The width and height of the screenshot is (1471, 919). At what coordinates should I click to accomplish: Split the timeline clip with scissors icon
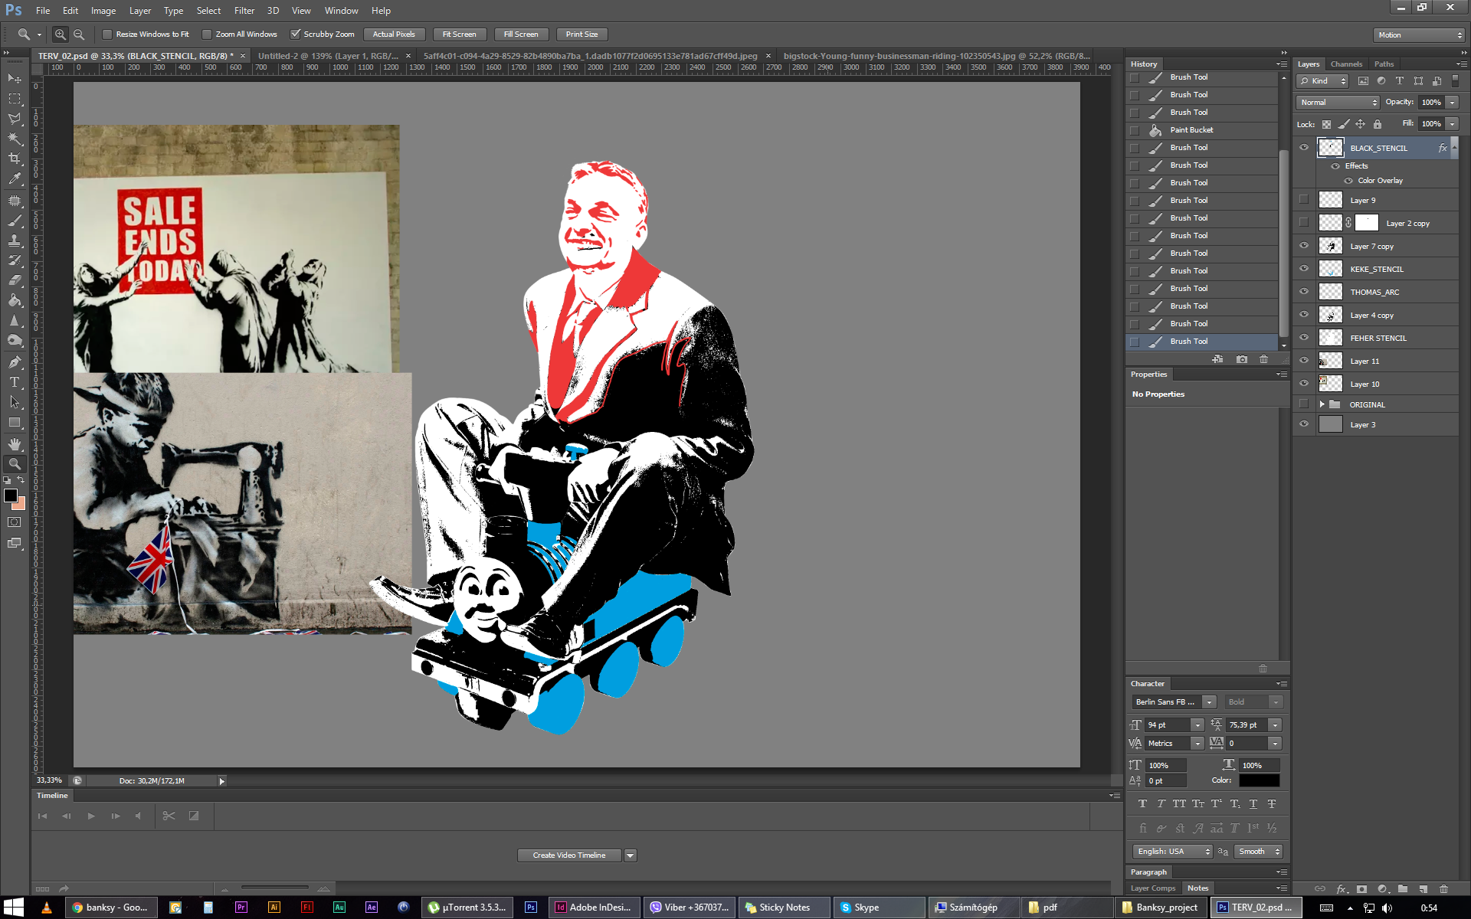click(169, 816)
